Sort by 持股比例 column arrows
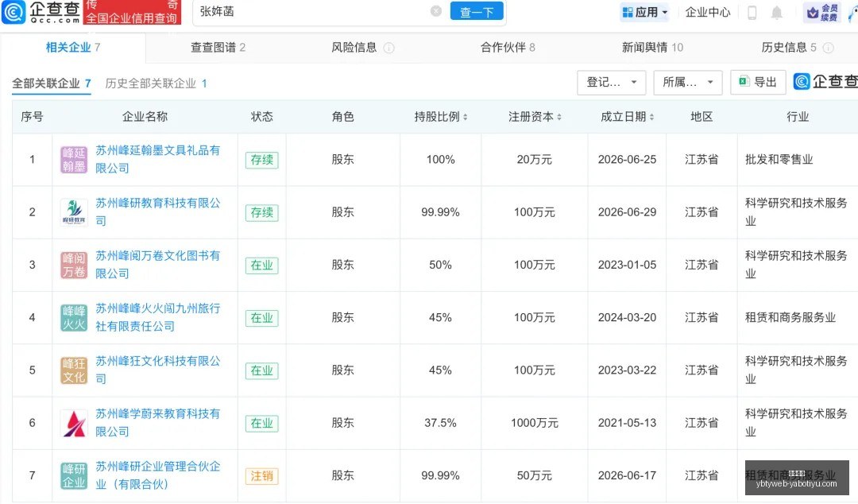This screenshot has height=504, width=858. pyautogui.click(x=465, y=117)
